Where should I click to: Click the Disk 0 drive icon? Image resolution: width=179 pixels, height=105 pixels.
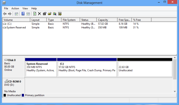pyautogui.click(x=6, y=60)
